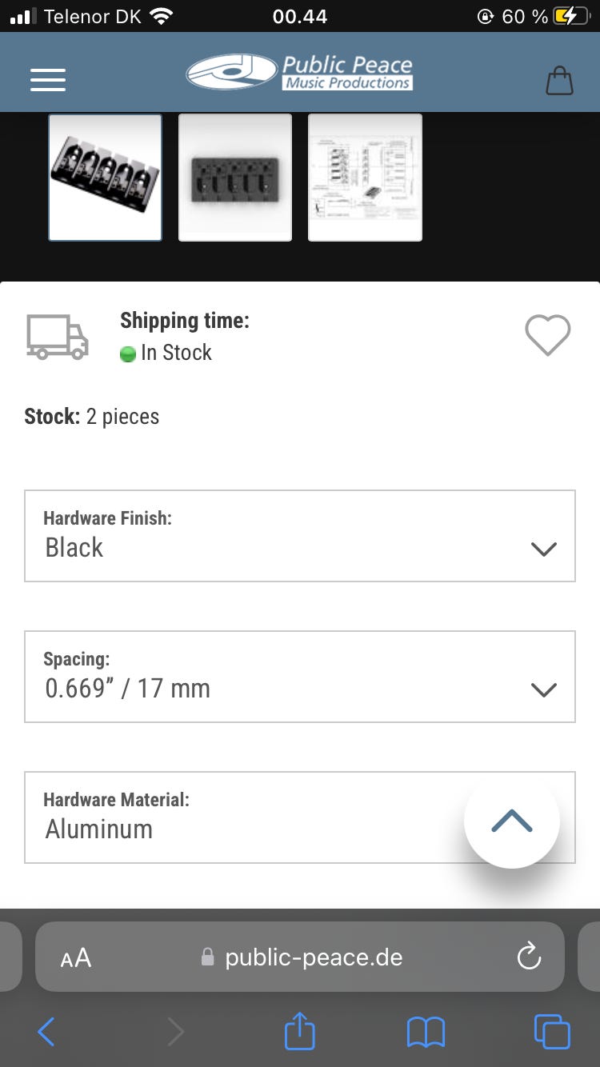
Task: Open Safari bookmarks
Action: pos(426,1032)
